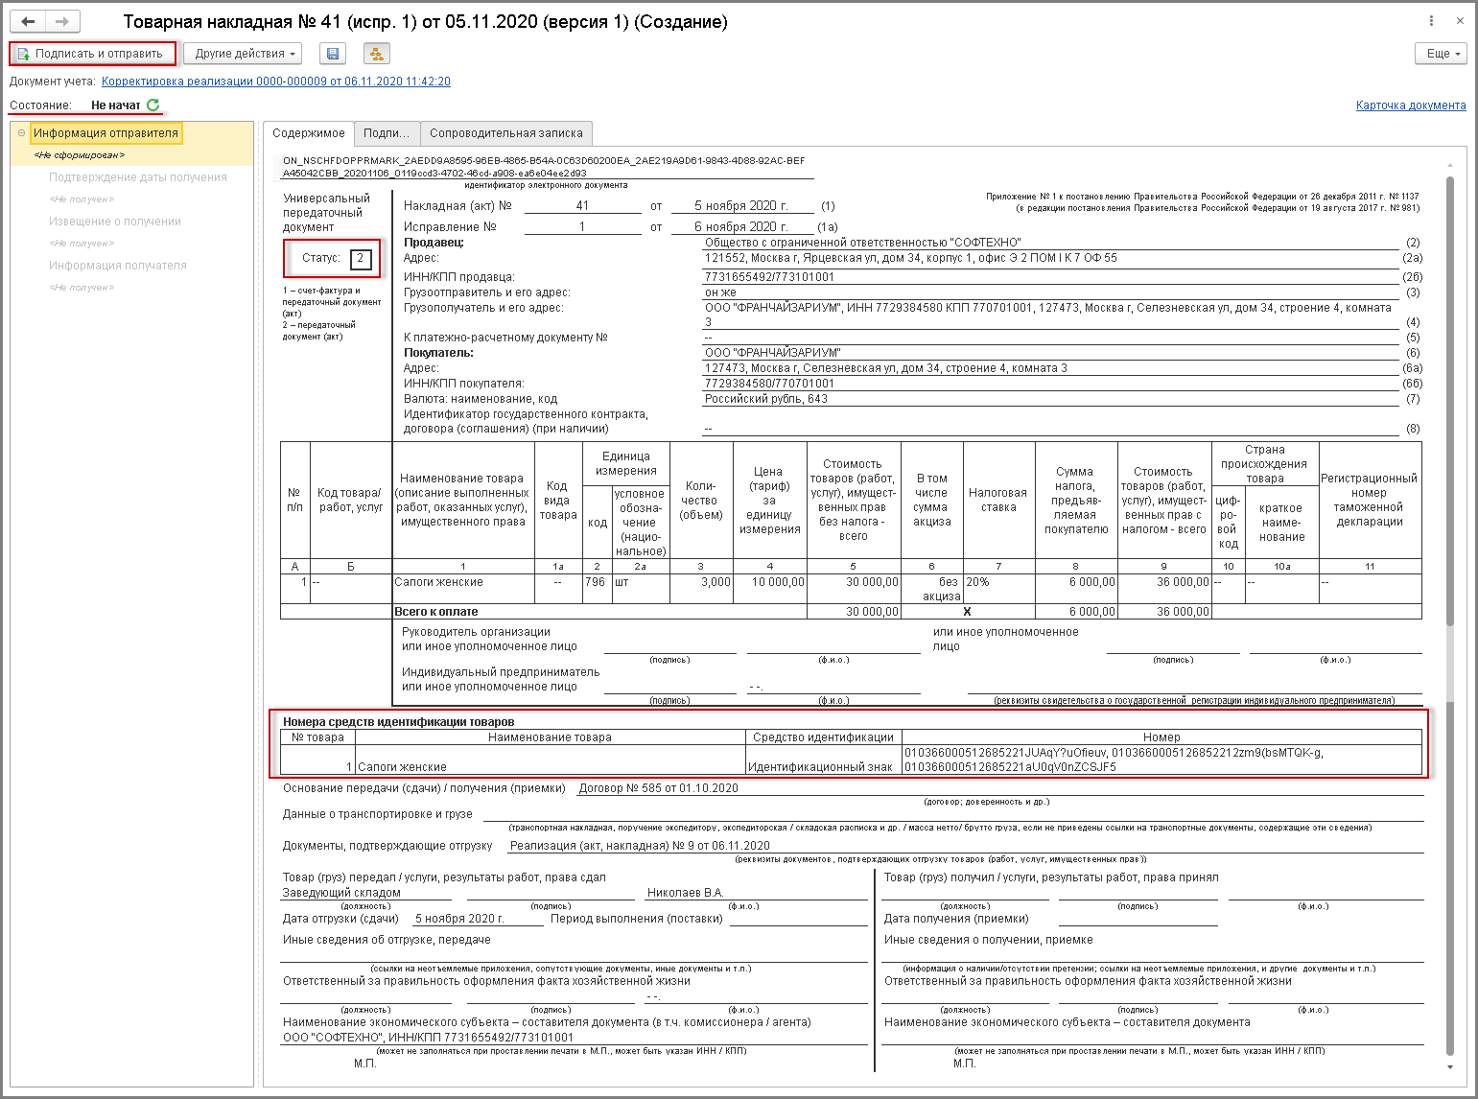Image resolution: width=1478 pixels, height=1099 pixels.
Task: Refresh the state with the green arrow
Action: [x=153, y=105]
